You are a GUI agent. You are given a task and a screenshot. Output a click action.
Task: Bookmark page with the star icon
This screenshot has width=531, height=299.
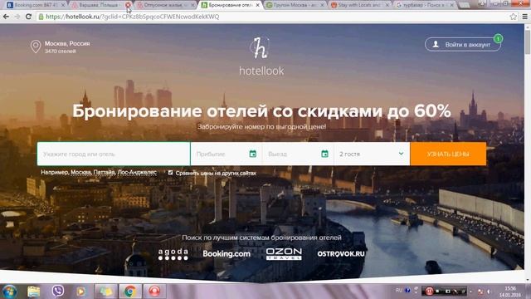pyautogui.click(x=514, y=17)
